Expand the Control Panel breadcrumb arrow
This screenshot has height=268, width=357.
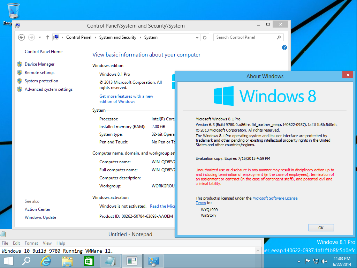(x=95, y=37)
